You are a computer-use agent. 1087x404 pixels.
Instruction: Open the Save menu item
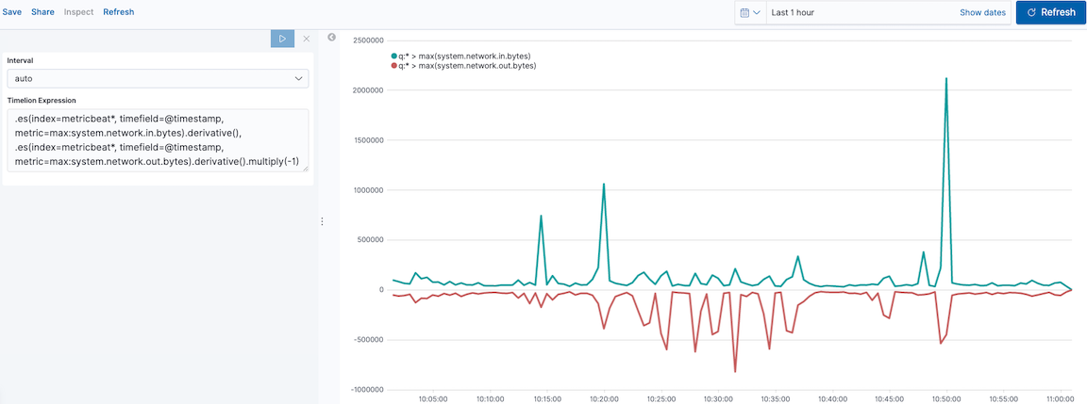pos(12,12)
